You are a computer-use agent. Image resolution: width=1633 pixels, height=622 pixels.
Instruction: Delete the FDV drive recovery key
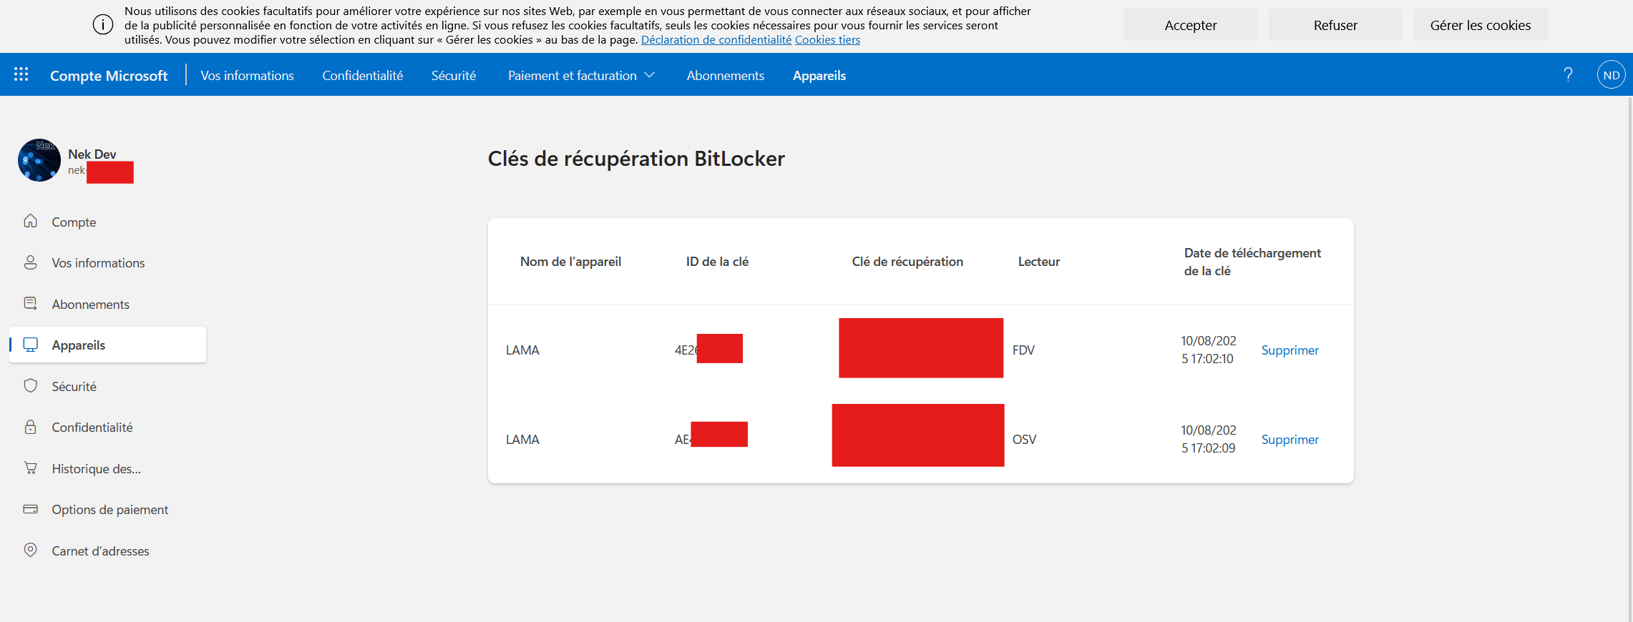pyautogui.click(x=1290, y=350)
